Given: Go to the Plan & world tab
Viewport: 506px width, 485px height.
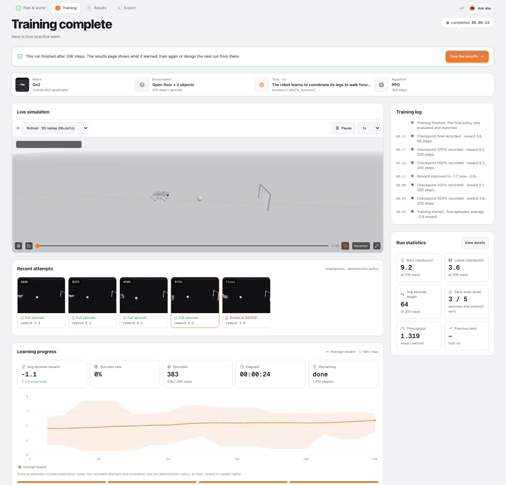Looking at the screenshot, I should click(x=31, y=8).
